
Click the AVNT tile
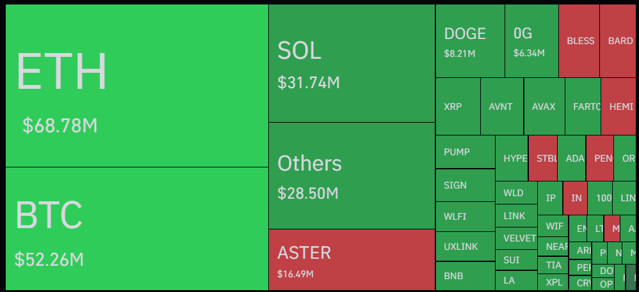click(501, 106)
